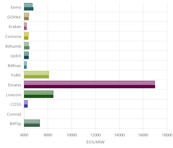The width and height of the screenshot is (173, 148).
Task: Select the Kraken axis label
Action: pyautogui.click(x=15, y=27)
